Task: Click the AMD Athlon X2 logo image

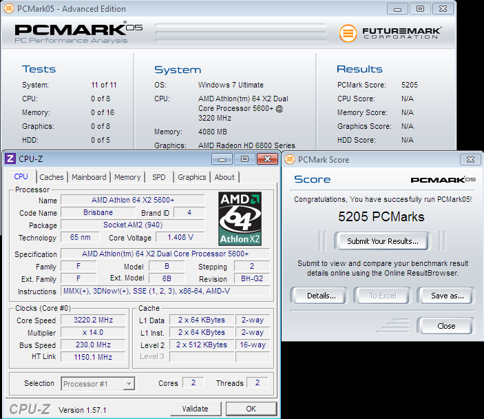Action: pos(240,218)
